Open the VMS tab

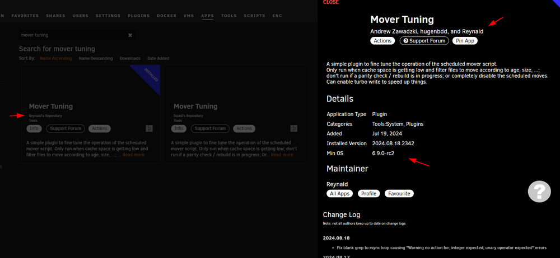[189, 16]
